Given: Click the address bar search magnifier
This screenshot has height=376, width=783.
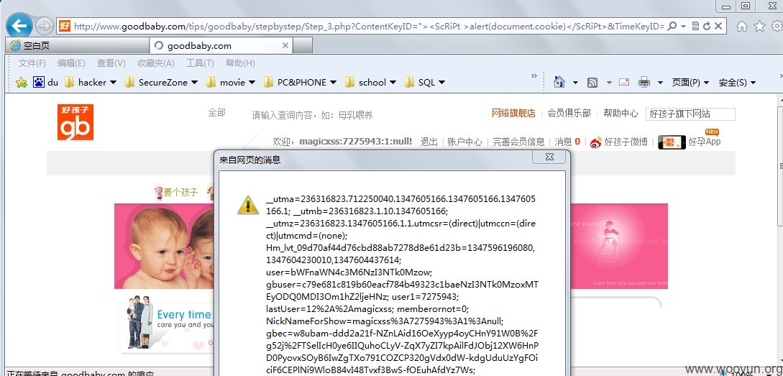Looking at the screenshot, I should (x=672, y=26).
